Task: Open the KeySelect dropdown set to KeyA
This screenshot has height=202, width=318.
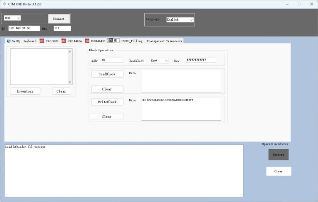Action: (159, 61)
